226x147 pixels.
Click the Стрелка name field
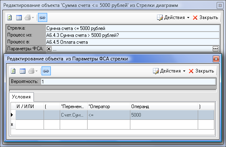[x=133, y=28]
